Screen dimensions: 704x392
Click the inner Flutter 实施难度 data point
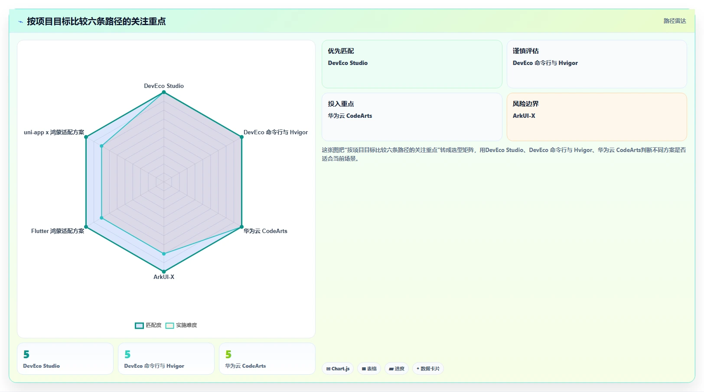pyautogui.click(x=102, y=218)
